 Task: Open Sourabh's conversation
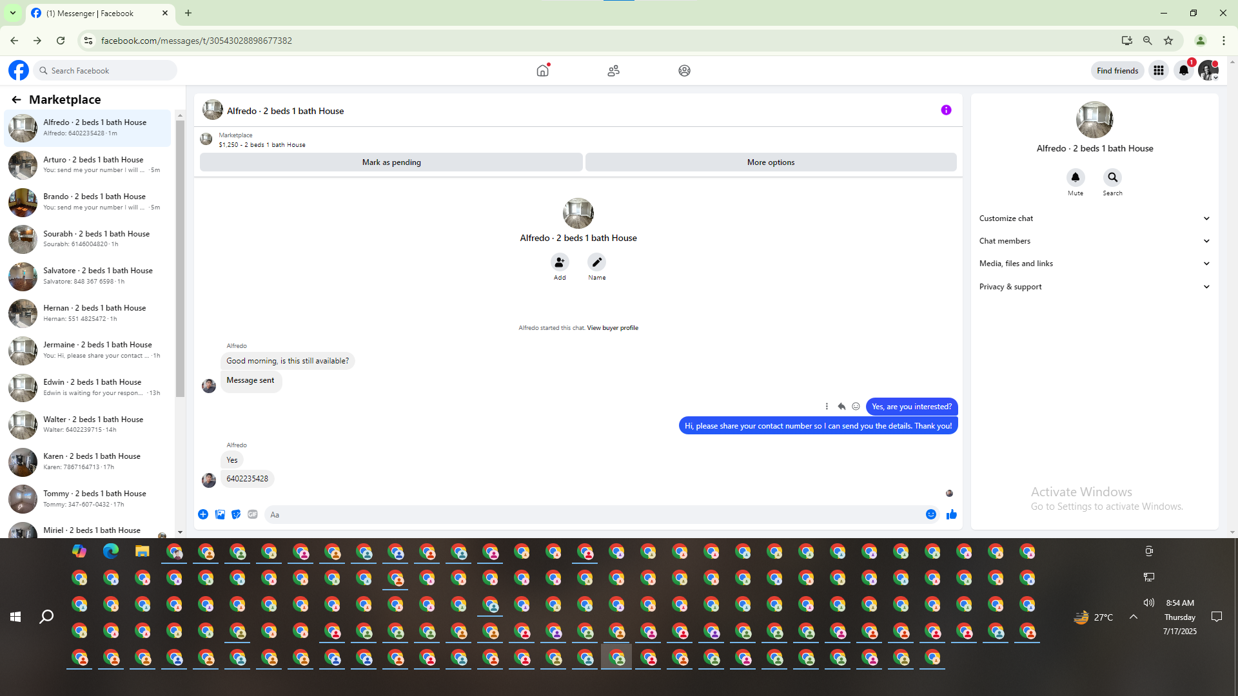pos(88,239)
